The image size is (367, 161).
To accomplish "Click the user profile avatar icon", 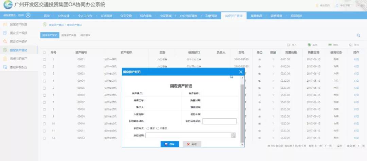I will click(x=28, y=15).
